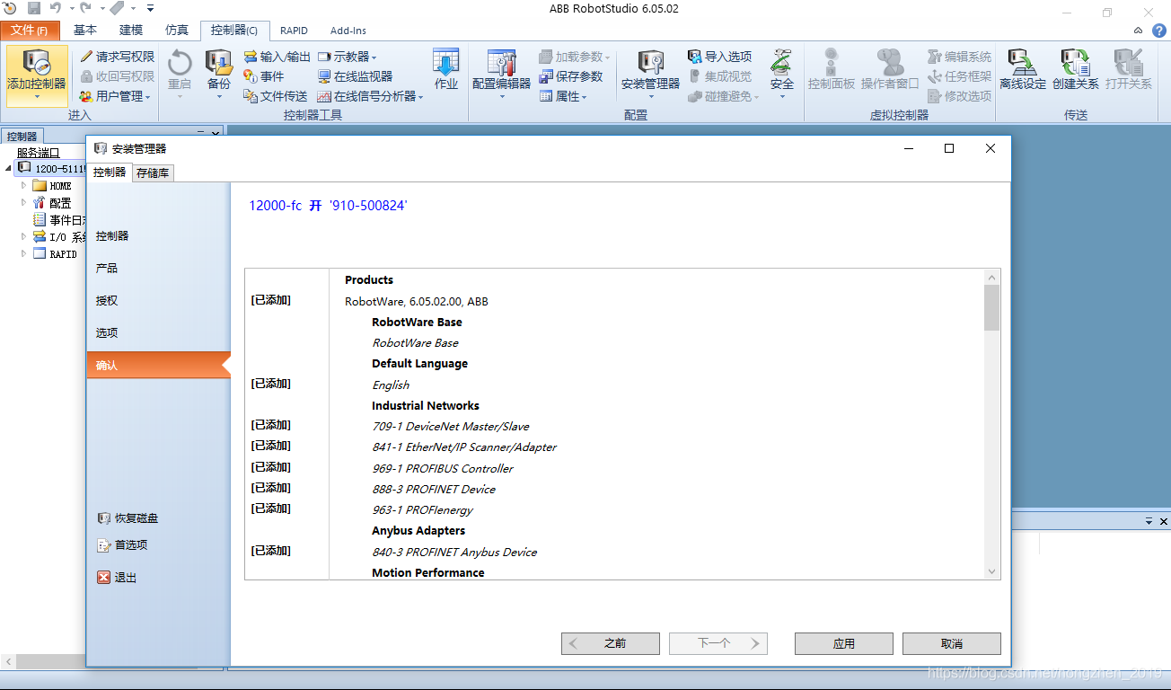Switch to the 存储库 tab
The height and width of the screenshot is (690, 1171).
click(153, 172)
